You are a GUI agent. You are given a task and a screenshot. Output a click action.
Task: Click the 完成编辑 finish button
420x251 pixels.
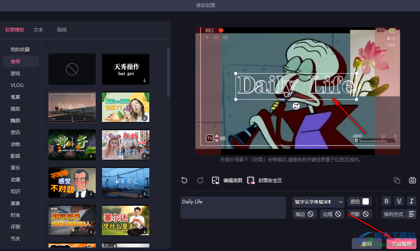click(401, 244)
